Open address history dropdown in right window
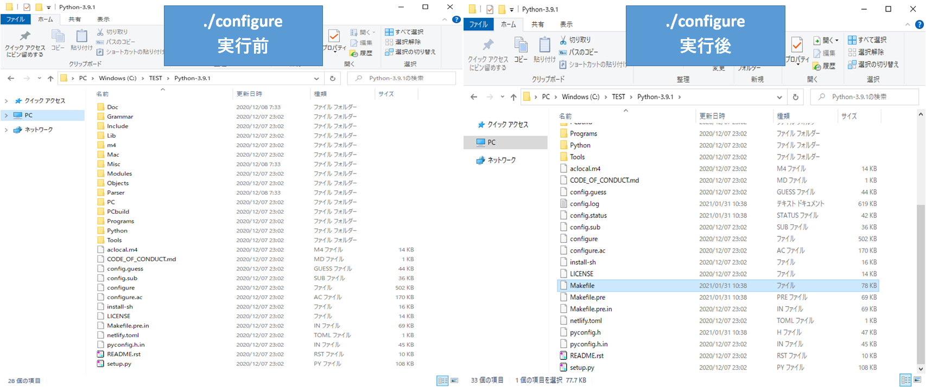The image size is (926, 387). tap(779, 97)
